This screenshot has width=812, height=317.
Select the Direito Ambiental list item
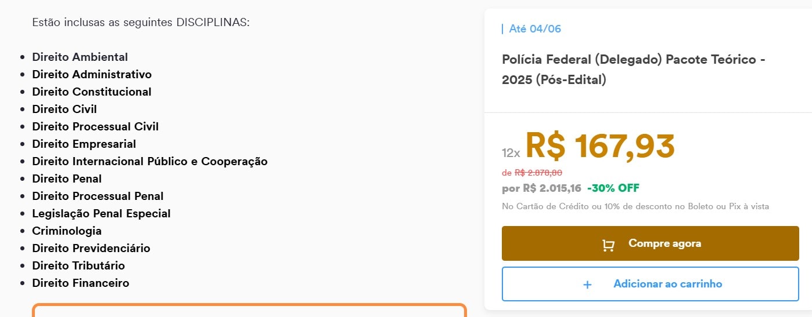80,57
